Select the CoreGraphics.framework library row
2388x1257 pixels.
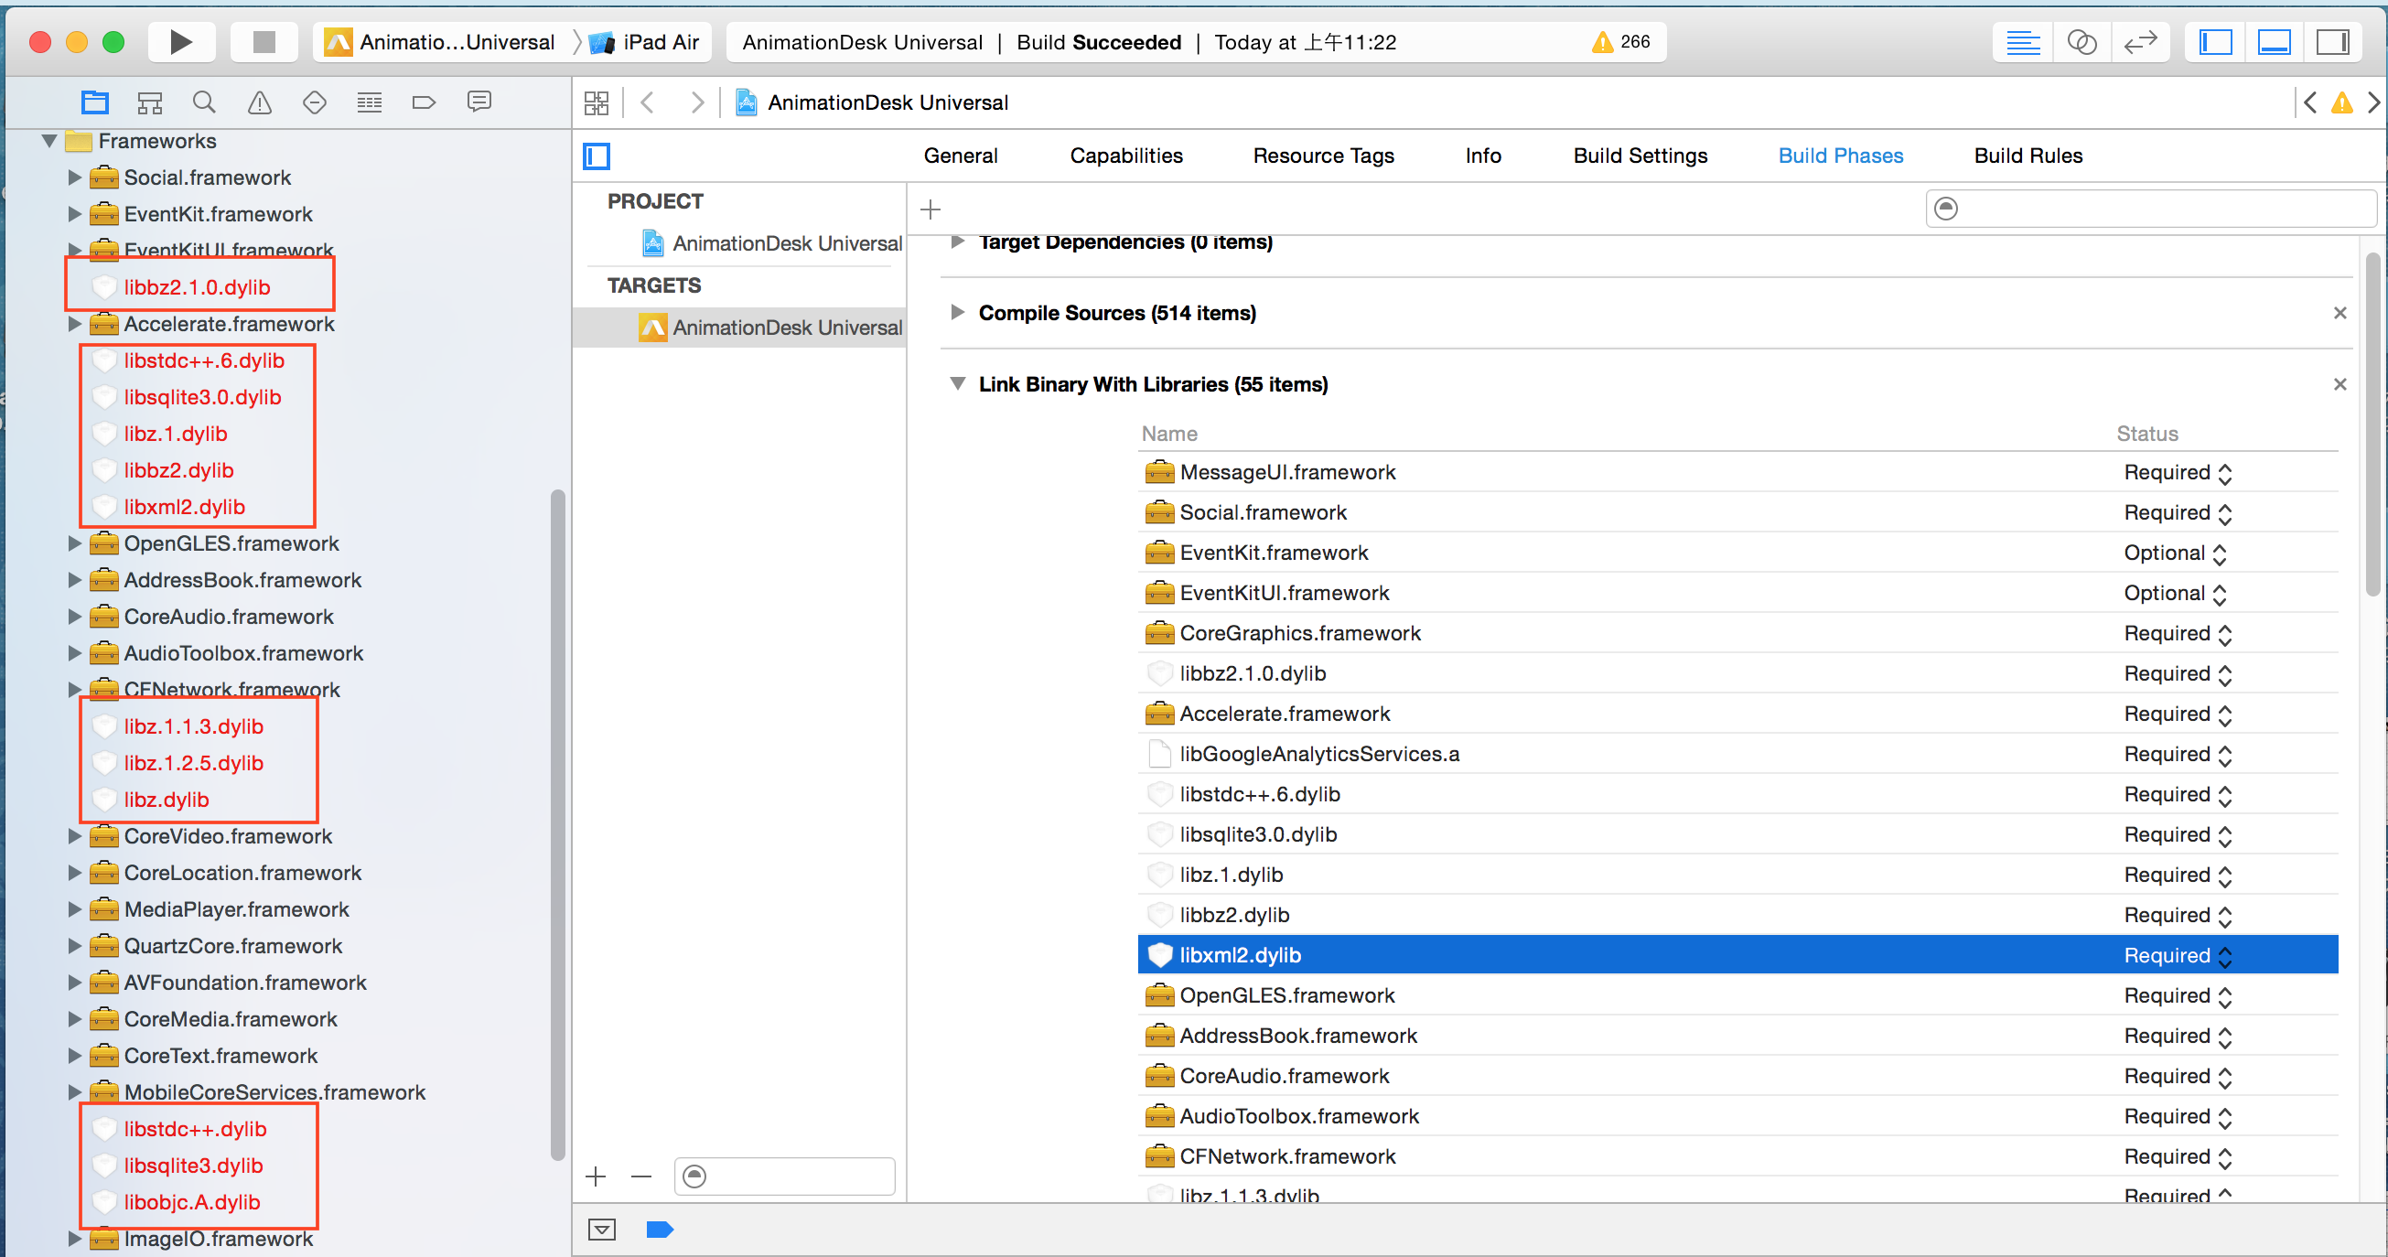coord(1737,633)
